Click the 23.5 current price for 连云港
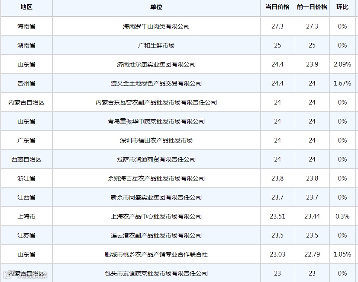 click(277, 235)
